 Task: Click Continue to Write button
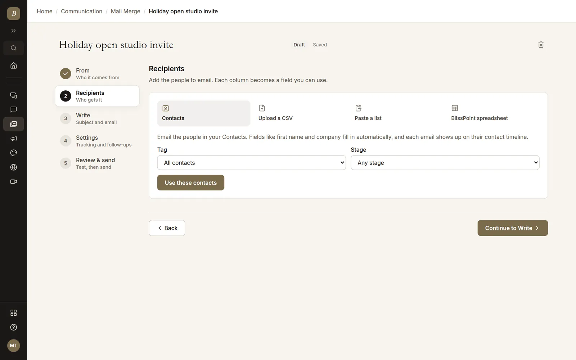[513, 228]
